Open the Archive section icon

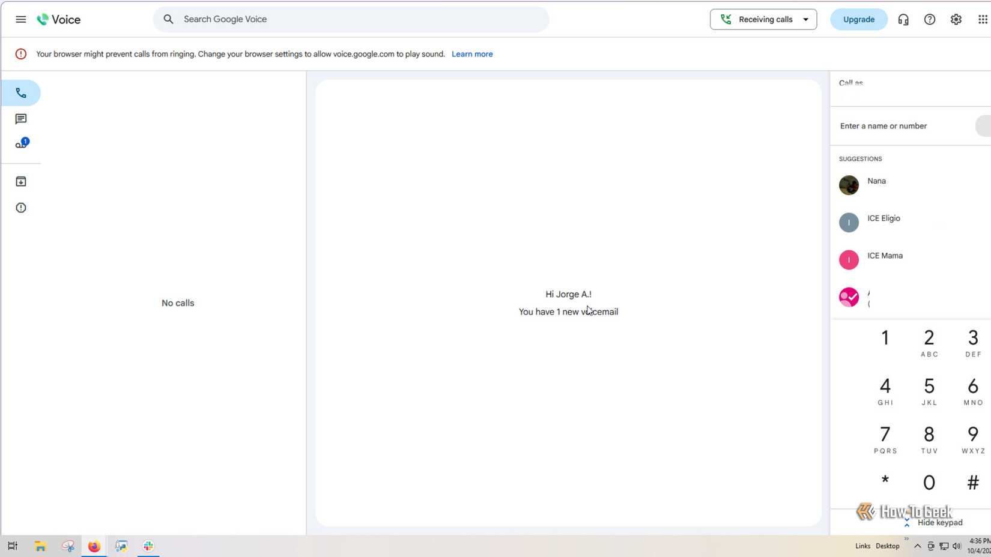pos(21,181)
